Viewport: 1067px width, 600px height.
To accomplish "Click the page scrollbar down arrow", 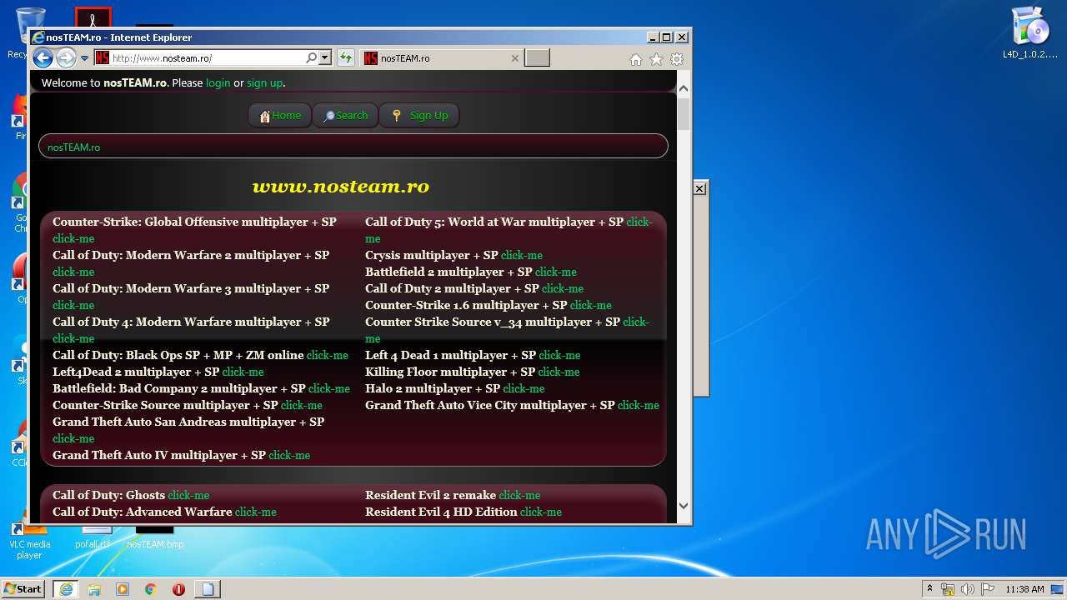I will 684,505.
